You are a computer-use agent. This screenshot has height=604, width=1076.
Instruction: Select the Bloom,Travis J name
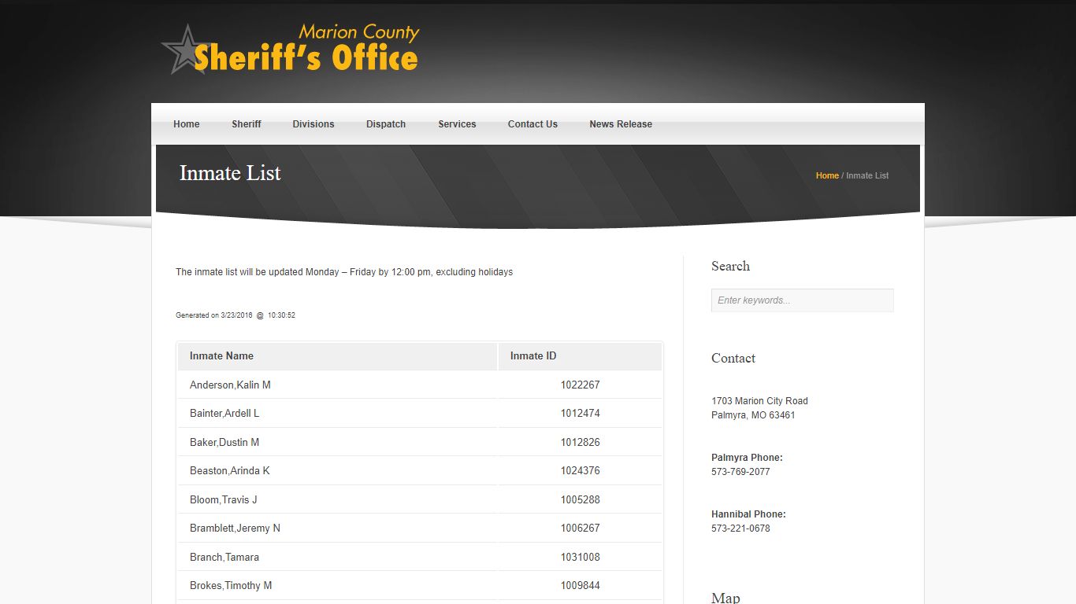point(223,499)
